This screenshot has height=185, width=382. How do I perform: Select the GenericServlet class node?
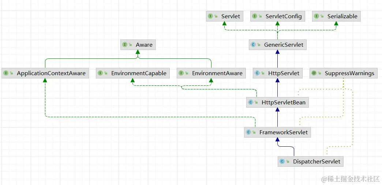(277, 45)
